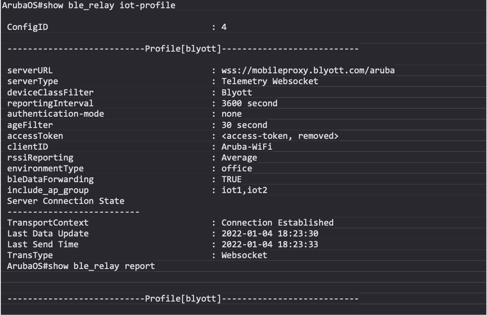Click the 'Server Connection State' heading
487x315 pixels.
point(66,201)
